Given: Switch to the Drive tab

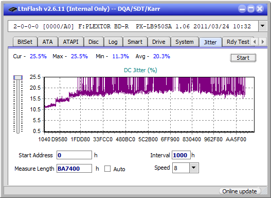Looking at the screenshot, I should point(159,42).
